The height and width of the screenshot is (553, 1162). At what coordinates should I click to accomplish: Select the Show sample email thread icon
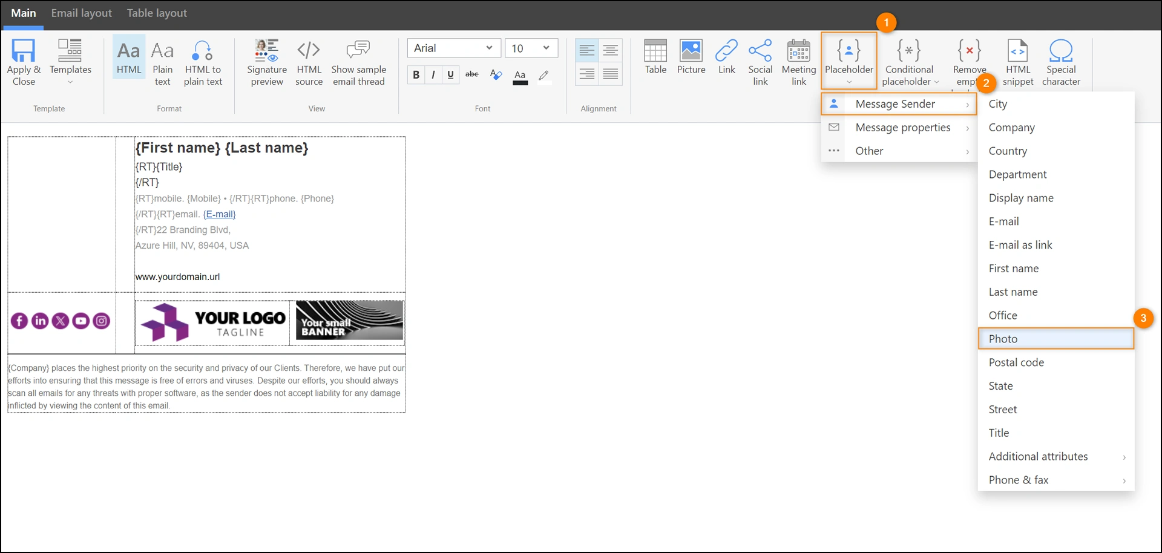(x=358, y=61)
